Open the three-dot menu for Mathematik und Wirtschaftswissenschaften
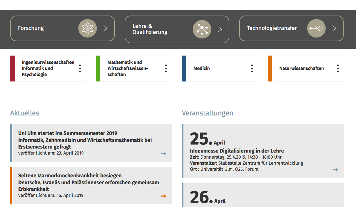356x207 pixels. tap(166, 69)
